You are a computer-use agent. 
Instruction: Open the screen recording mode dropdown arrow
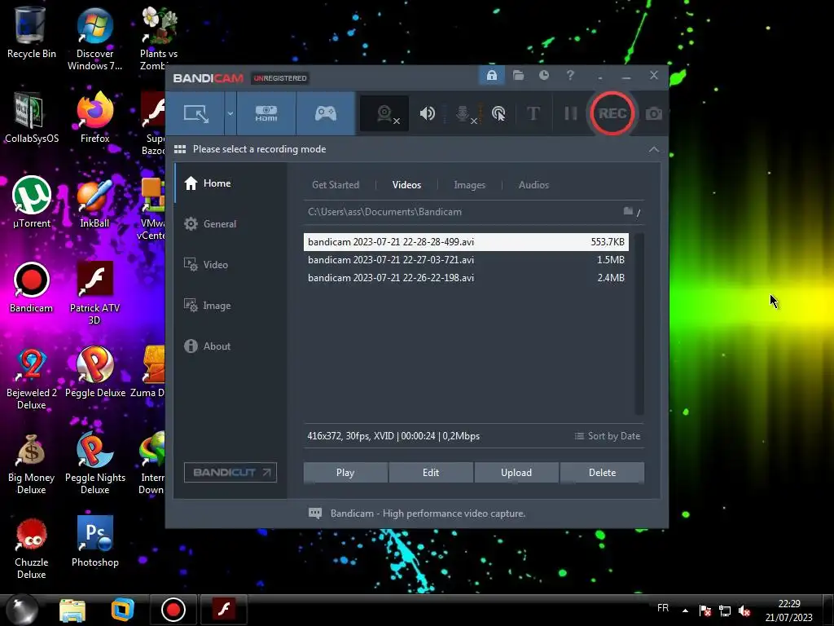click(x=230, y=113)
